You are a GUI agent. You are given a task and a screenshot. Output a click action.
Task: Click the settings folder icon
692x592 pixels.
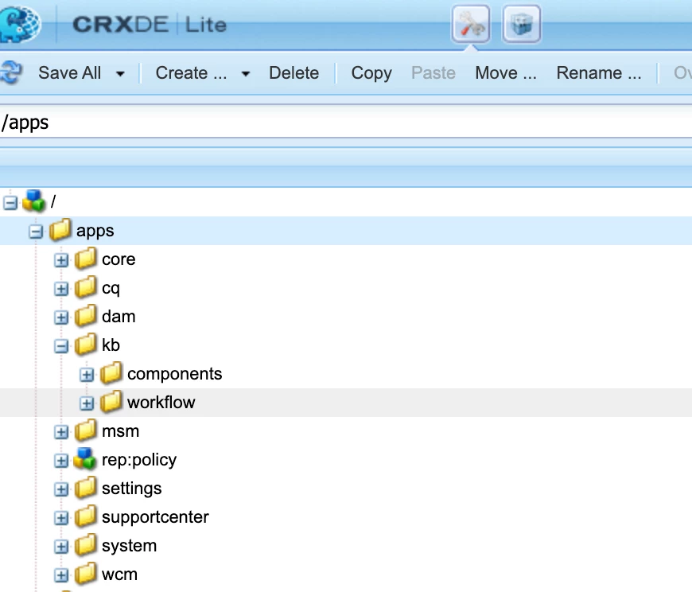tap(86, 489)
